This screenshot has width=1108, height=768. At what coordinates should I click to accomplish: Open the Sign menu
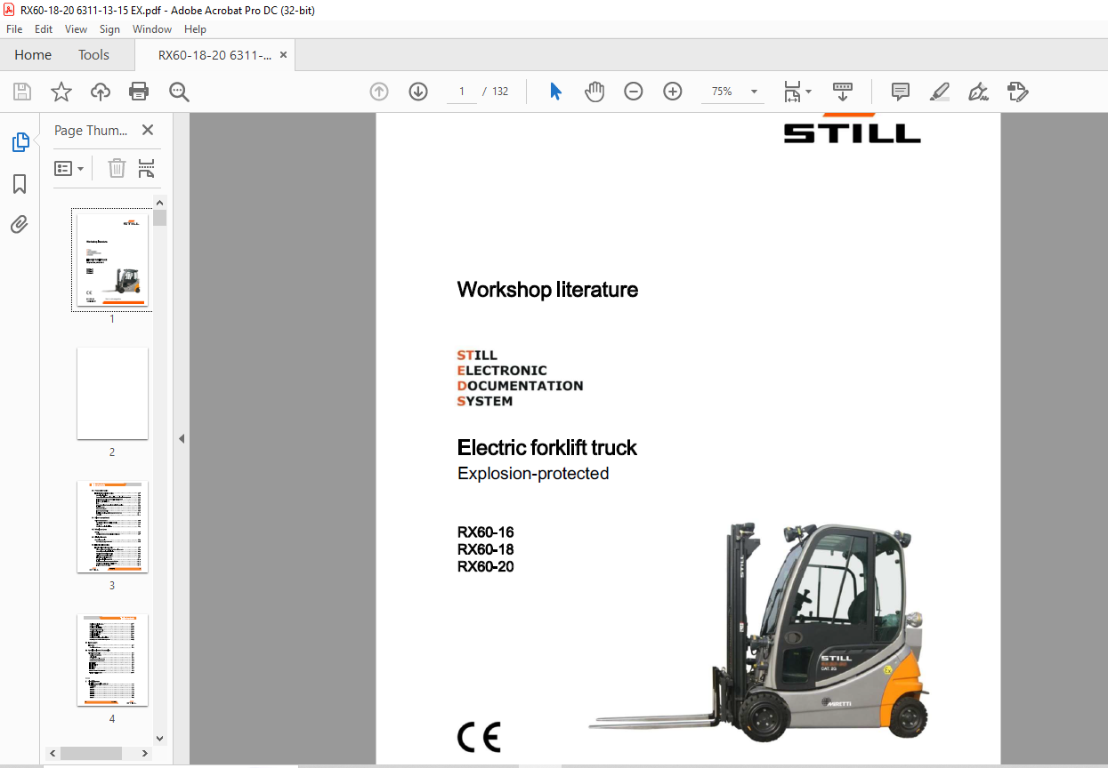click(109, 29)
